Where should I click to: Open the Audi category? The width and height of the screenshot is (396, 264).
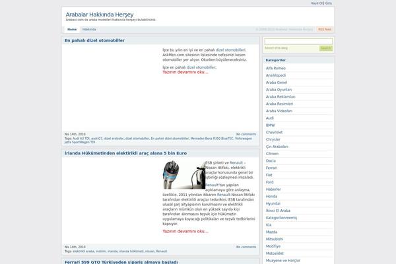coord(270,118)
